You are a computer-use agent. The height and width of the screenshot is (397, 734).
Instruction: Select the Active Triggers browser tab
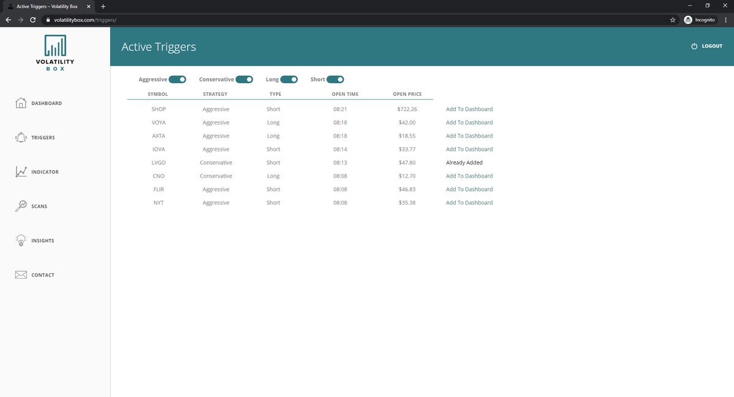(49, 6)
